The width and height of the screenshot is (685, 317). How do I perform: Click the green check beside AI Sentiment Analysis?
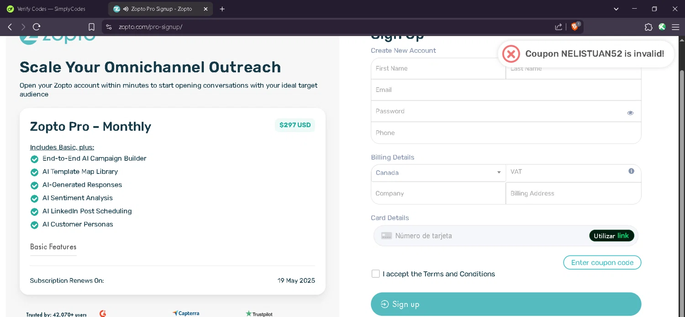pyautogui.click(x=34, y=199)
